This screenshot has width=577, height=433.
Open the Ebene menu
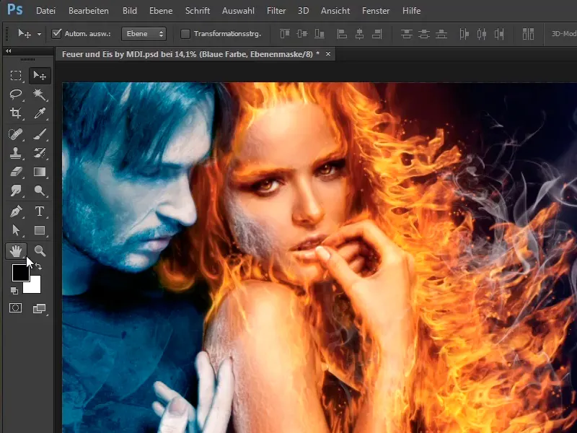click(x=161, y=11)
